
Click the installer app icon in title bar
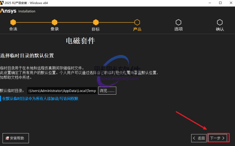coord(3,3)
